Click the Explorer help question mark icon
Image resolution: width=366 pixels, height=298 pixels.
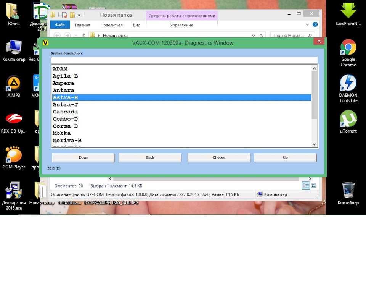click(x=315, y=24)
